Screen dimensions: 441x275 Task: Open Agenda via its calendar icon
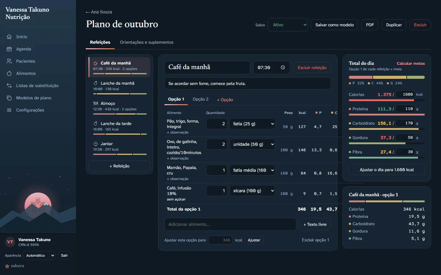(x=9, y=49)
